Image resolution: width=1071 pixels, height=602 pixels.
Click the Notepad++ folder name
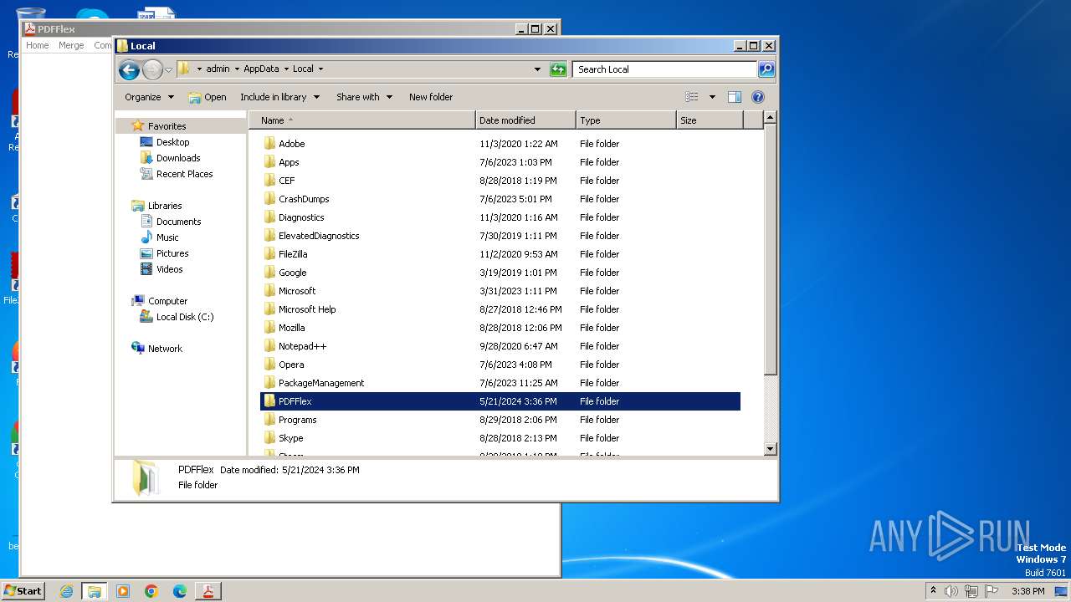(x=302, y=346)
